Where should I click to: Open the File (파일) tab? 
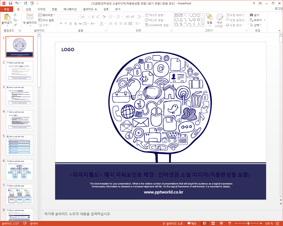6,9
